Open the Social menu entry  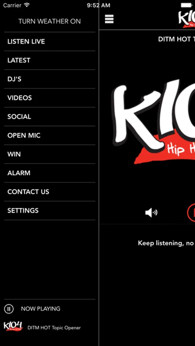[50, 116]
